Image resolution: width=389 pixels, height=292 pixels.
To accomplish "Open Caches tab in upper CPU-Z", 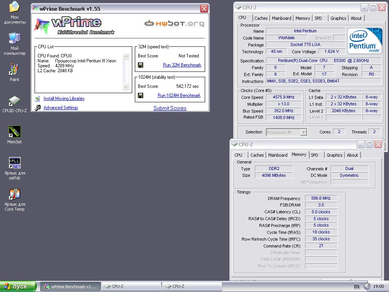I will click(x=261, y=18).
